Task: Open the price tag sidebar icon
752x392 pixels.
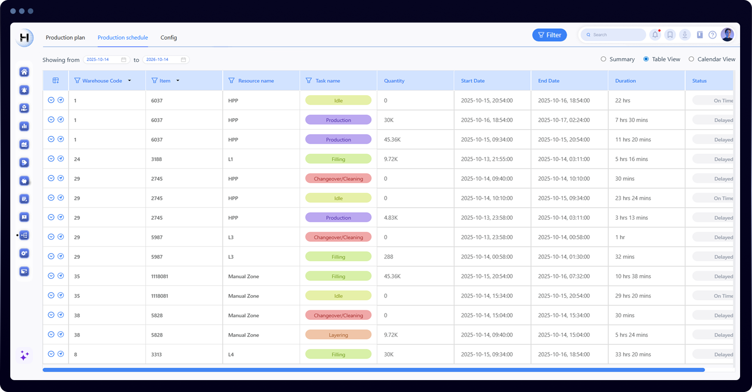Action: 24,162
